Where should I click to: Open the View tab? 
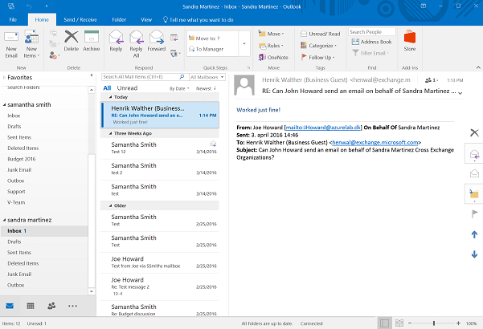146,20
